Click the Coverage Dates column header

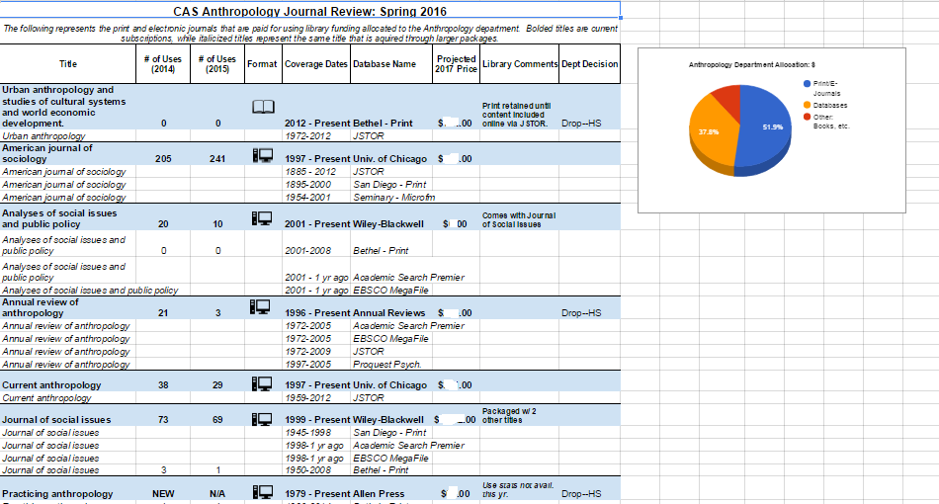click(316, 64)
